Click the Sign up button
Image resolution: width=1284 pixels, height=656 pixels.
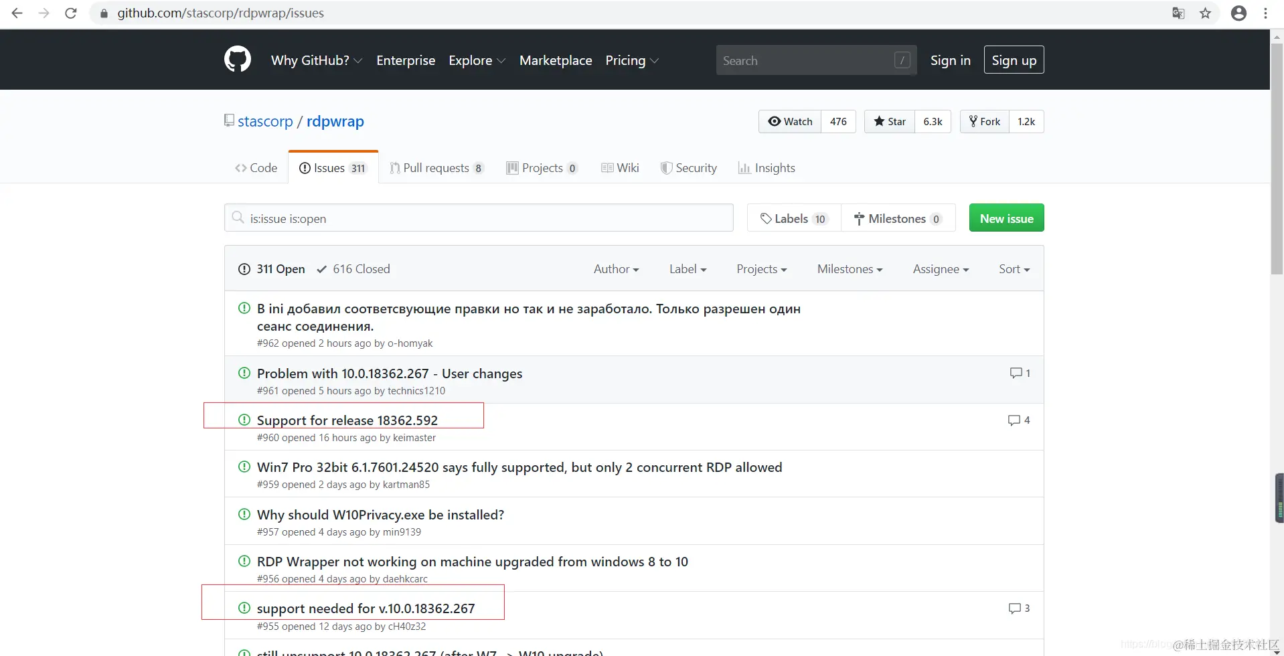1014,60
